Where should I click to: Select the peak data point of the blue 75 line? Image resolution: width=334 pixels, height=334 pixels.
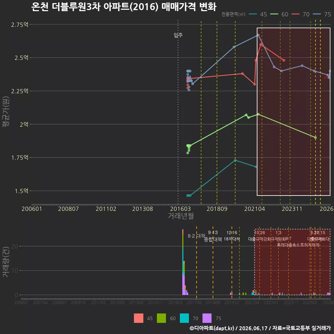259,35
